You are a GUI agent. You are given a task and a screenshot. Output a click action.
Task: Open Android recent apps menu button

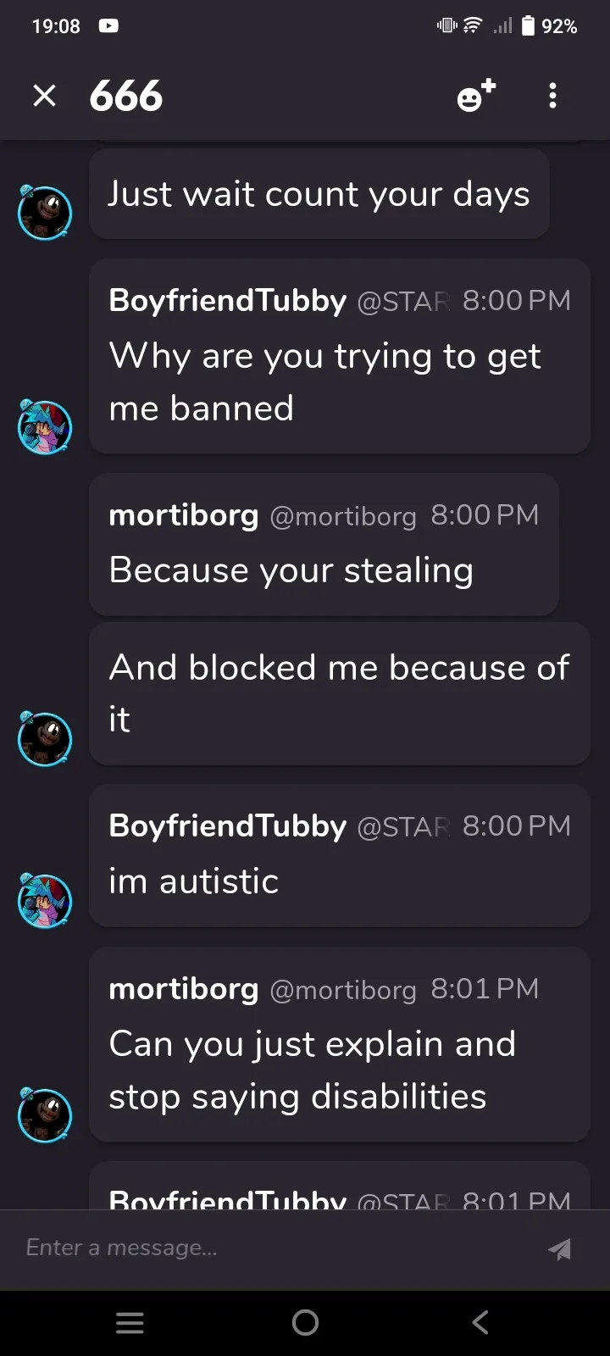[x=130, y=1322]
